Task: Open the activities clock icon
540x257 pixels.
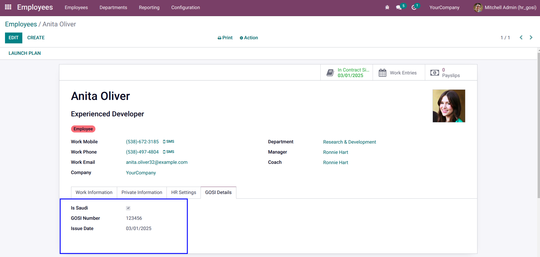Action: coord(414,8)
